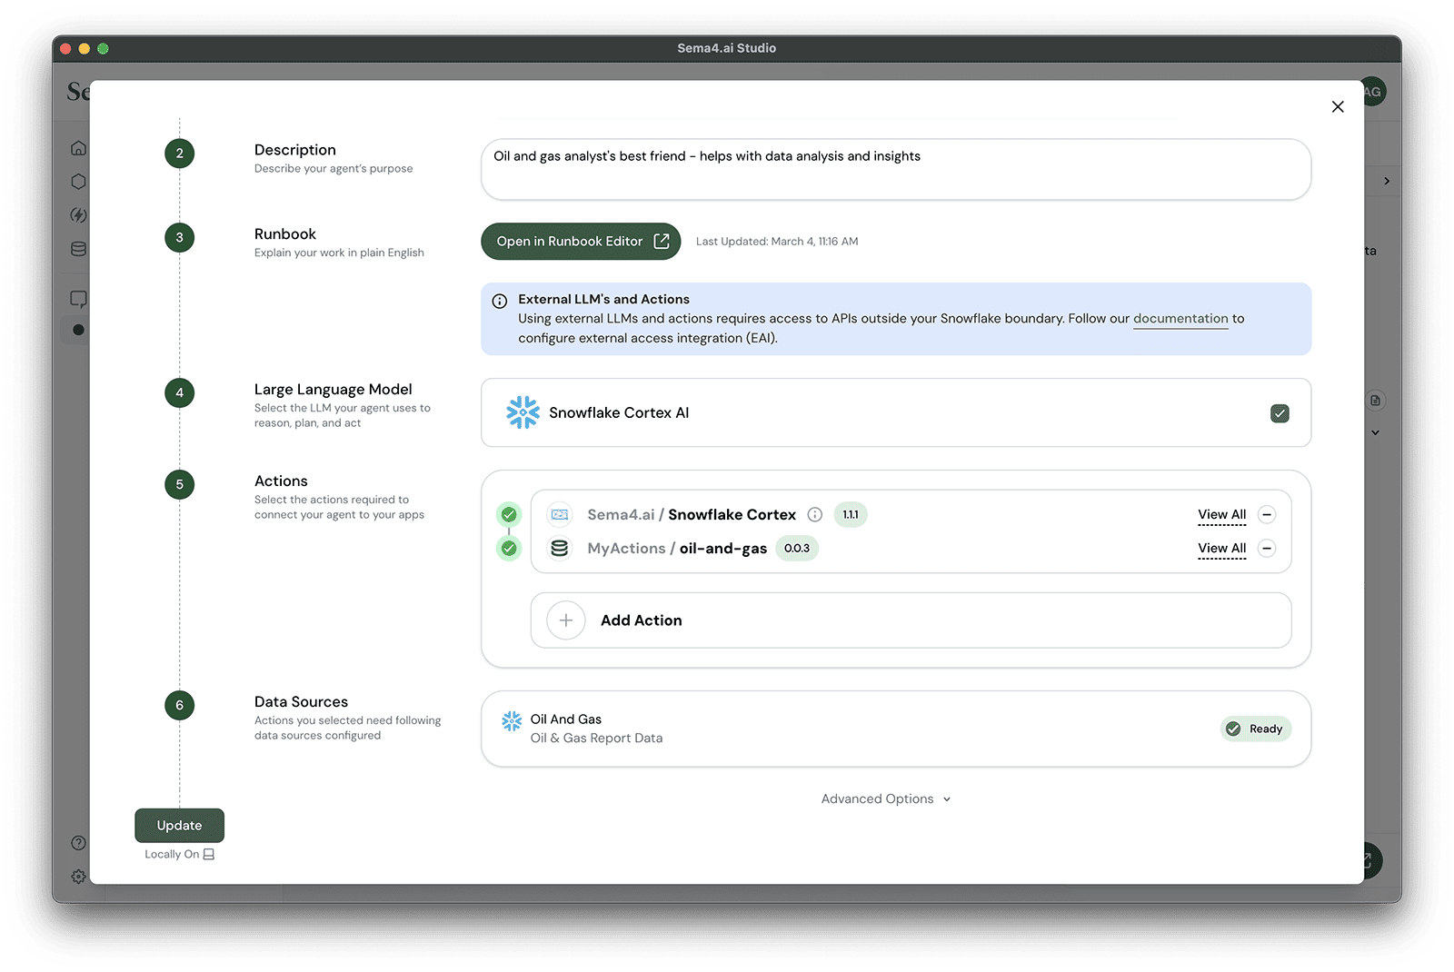Image resolution: width=1454 pixels, height=972 pixels.
Task: Click the Update button
Action: click(179, 826)
